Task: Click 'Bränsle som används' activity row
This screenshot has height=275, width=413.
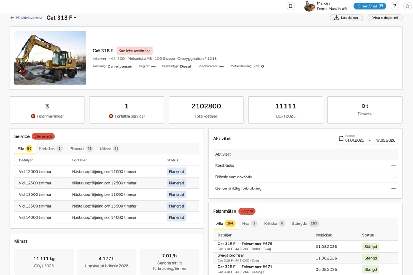Action: click(x=305, y=177)
